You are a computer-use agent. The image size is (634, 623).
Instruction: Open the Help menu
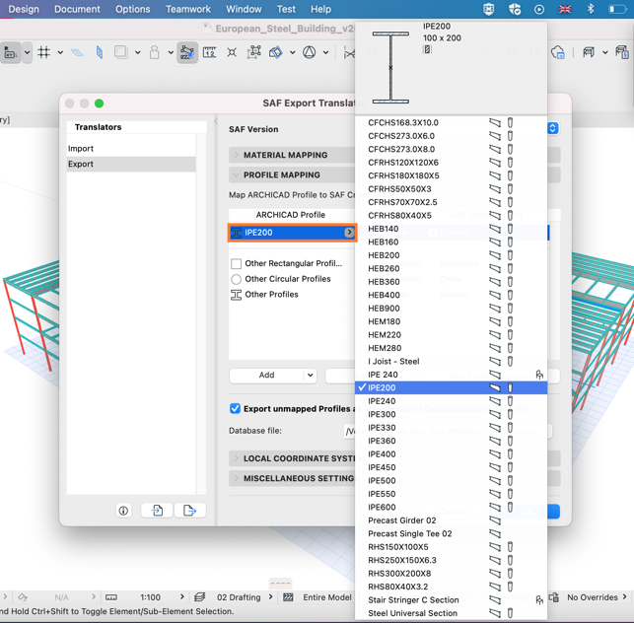coord(320,9)
